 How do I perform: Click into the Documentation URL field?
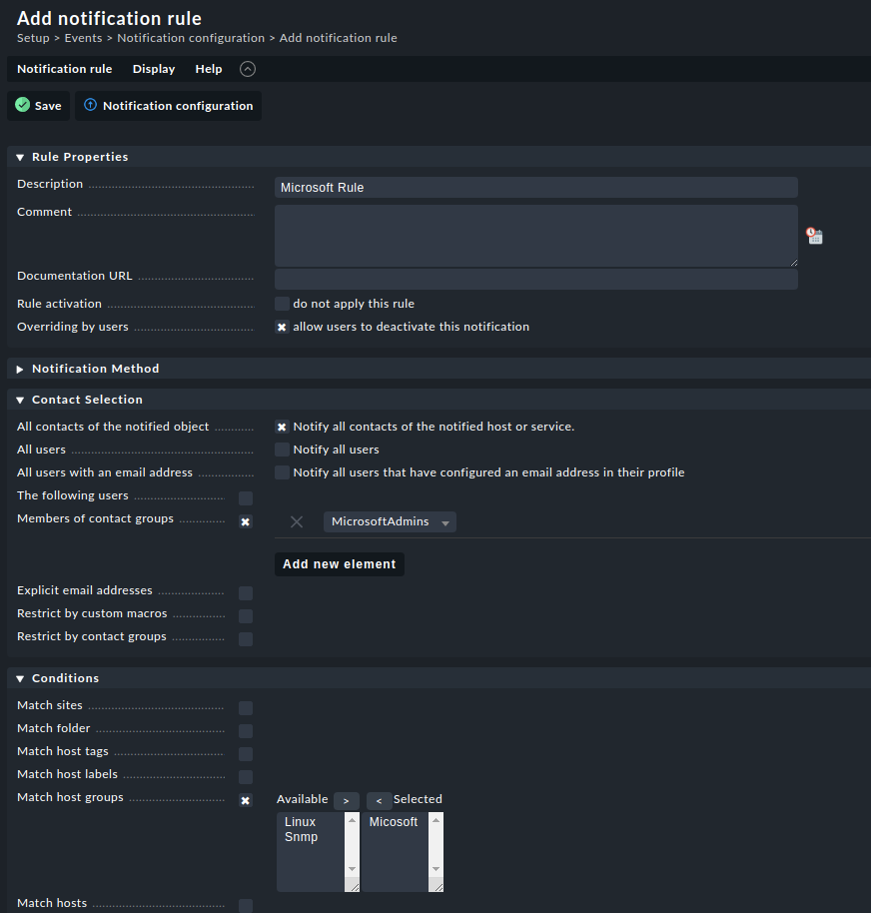535,280
